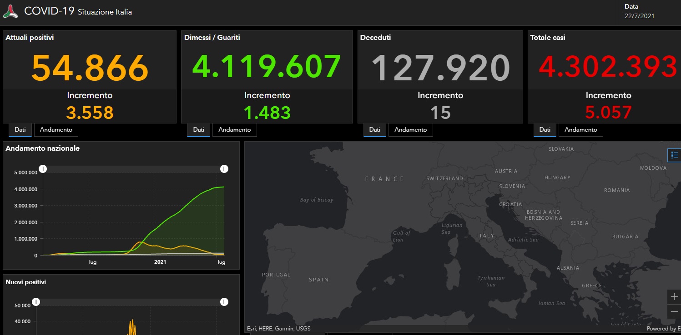Viewport: 681px width, 335px height.
Task: Click the Powered by Esri attribution link
Action: pyautogui.click(x=663, y=329)
